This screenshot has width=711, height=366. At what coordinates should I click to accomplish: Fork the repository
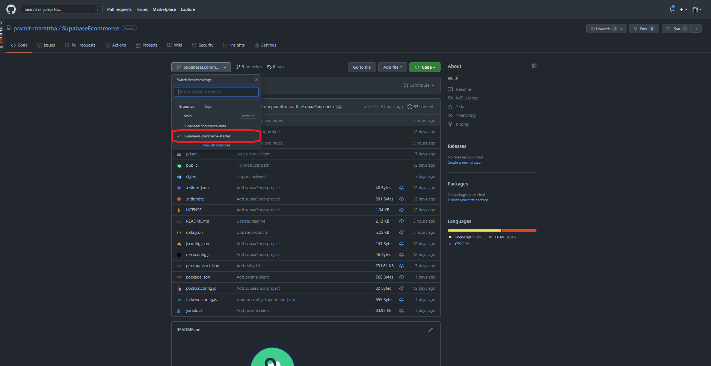tap(644, 29)
